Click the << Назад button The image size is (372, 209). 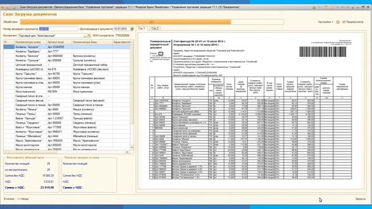(x=23, y=199)
